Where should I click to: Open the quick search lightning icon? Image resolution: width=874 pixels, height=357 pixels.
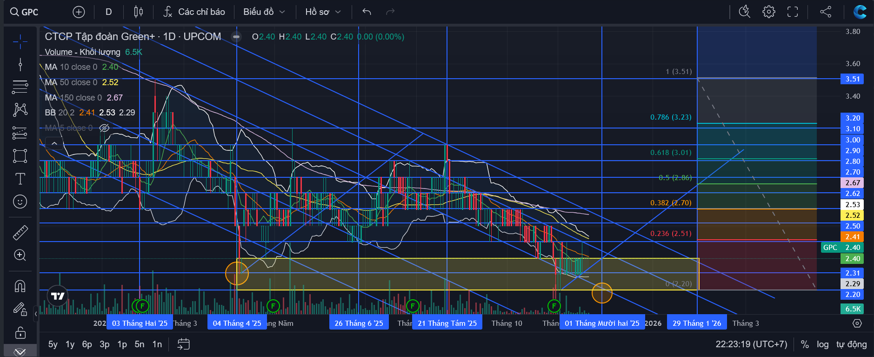pyautogui.click(x=745, y=12)
